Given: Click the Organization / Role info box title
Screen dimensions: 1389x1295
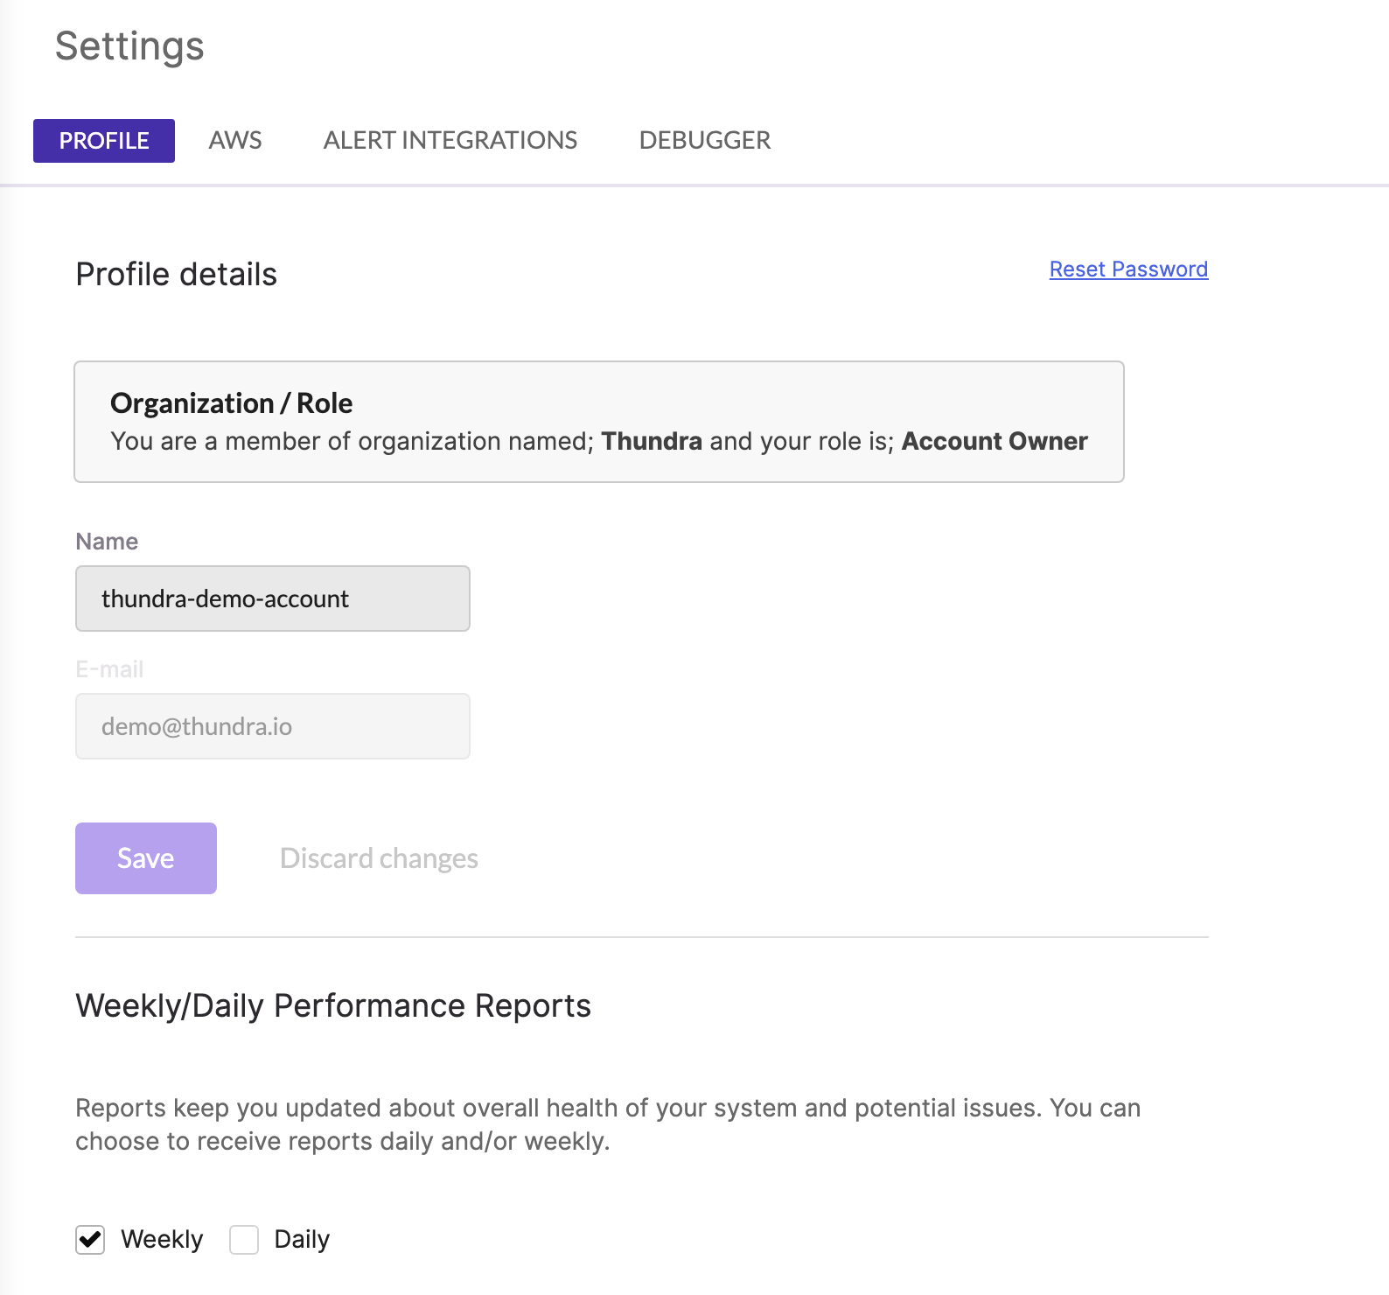Looking at the screenshot, I should click(x=232, y=402).
